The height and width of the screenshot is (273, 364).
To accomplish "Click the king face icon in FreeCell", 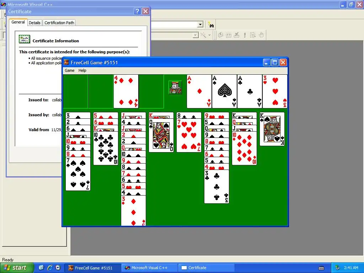I will pos(175,87).
